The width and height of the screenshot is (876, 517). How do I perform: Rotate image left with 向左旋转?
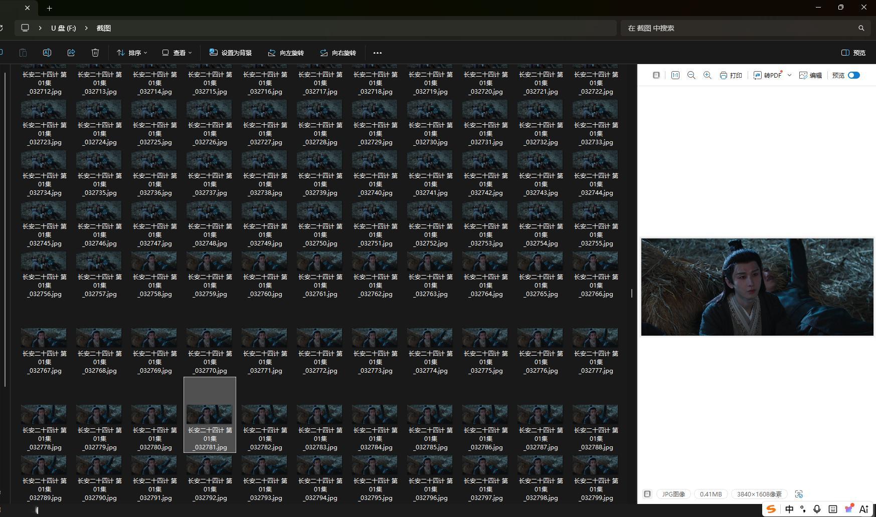(x=286, y=53)
